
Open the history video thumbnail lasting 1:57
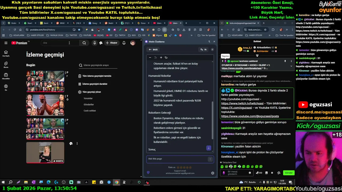coord(45,81)
